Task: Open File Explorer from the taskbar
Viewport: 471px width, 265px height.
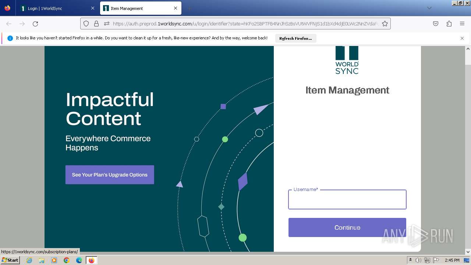Action: click(x=42, y=260)
